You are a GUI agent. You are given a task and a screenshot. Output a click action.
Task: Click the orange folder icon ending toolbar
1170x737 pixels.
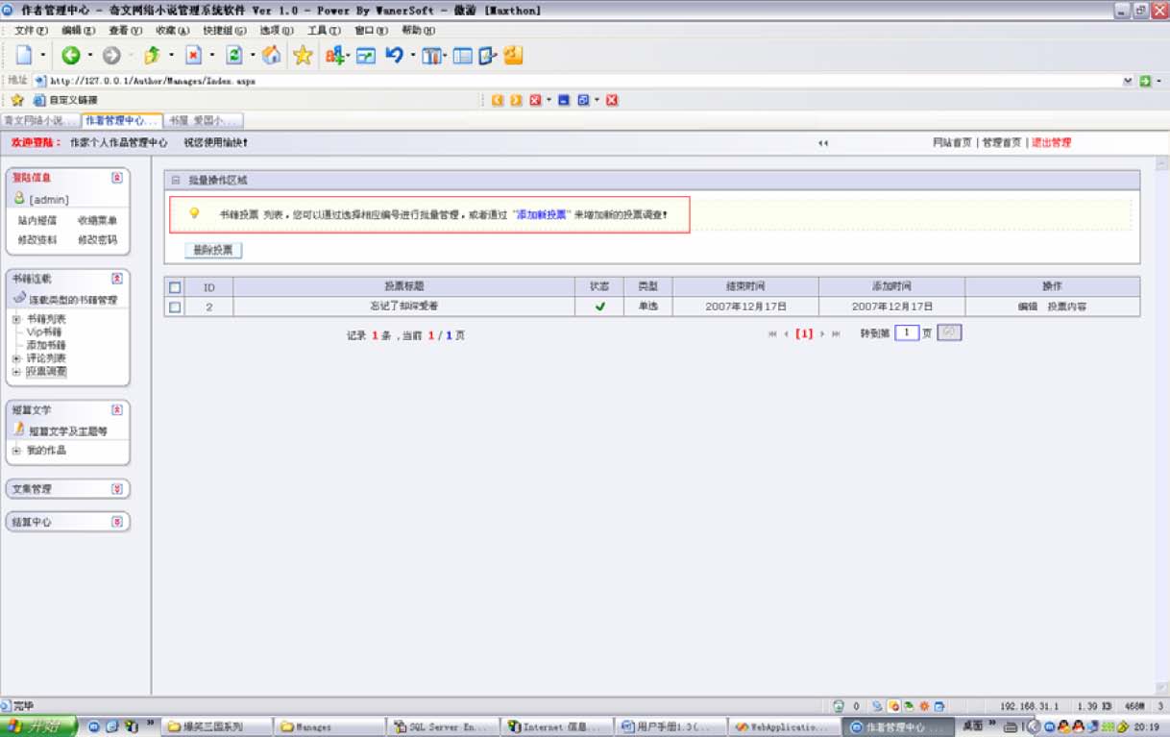point(513,56)
